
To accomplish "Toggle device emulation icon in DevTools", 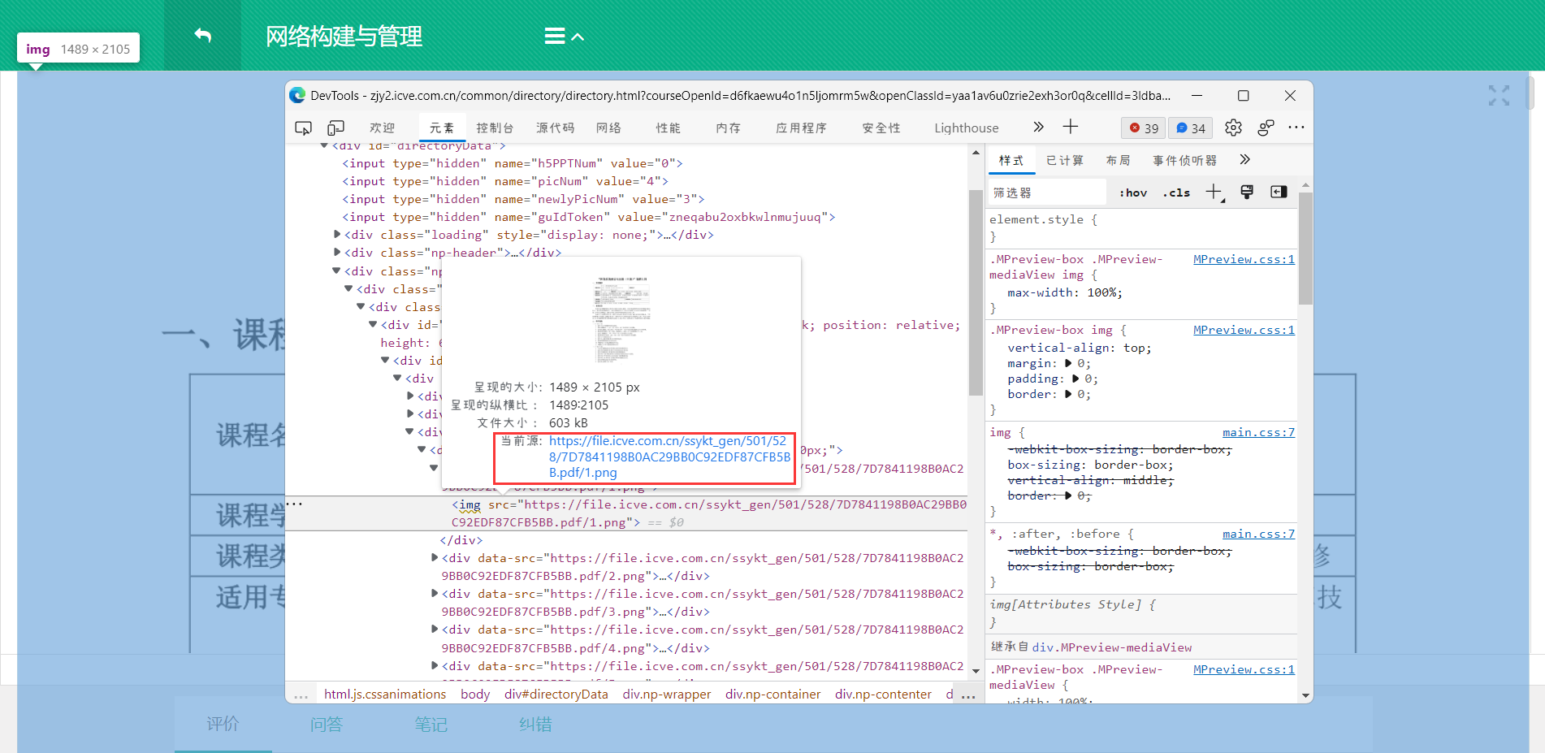I will [335, 128].
